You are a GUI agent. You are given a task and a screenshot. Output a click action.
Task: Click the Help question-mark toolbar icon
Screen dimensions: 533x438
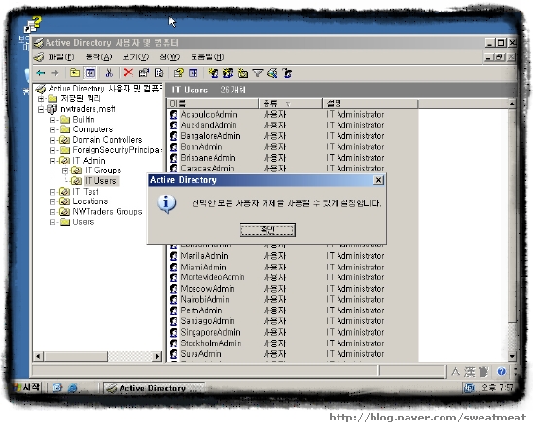(178, 73)
